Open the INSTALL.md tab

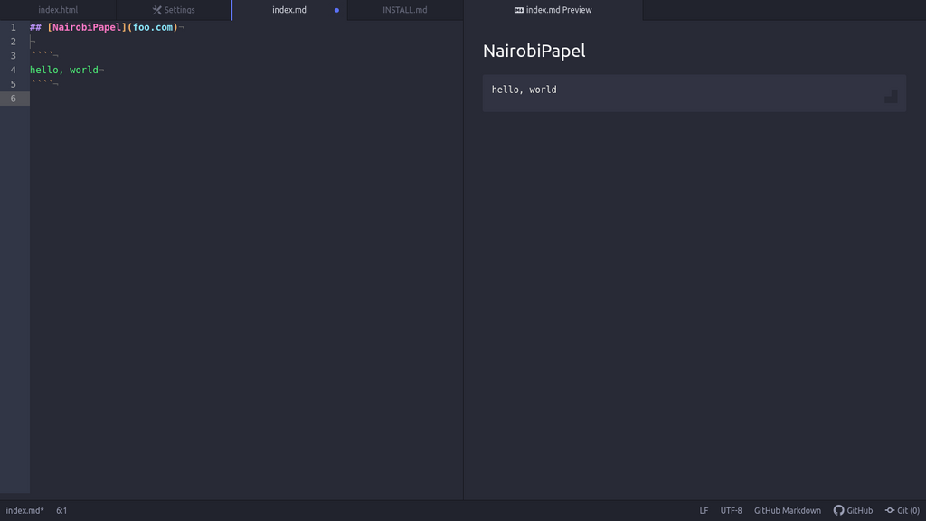coord(404,10)
